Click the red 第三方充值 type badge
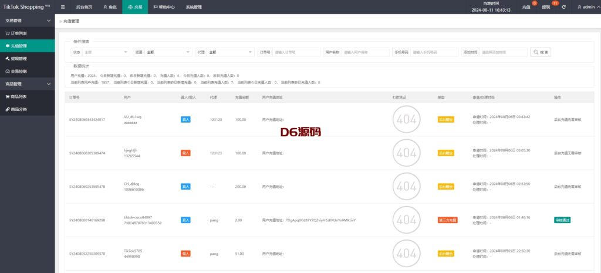The width and height of the screenshot is (601, 273). coord(447,220)
